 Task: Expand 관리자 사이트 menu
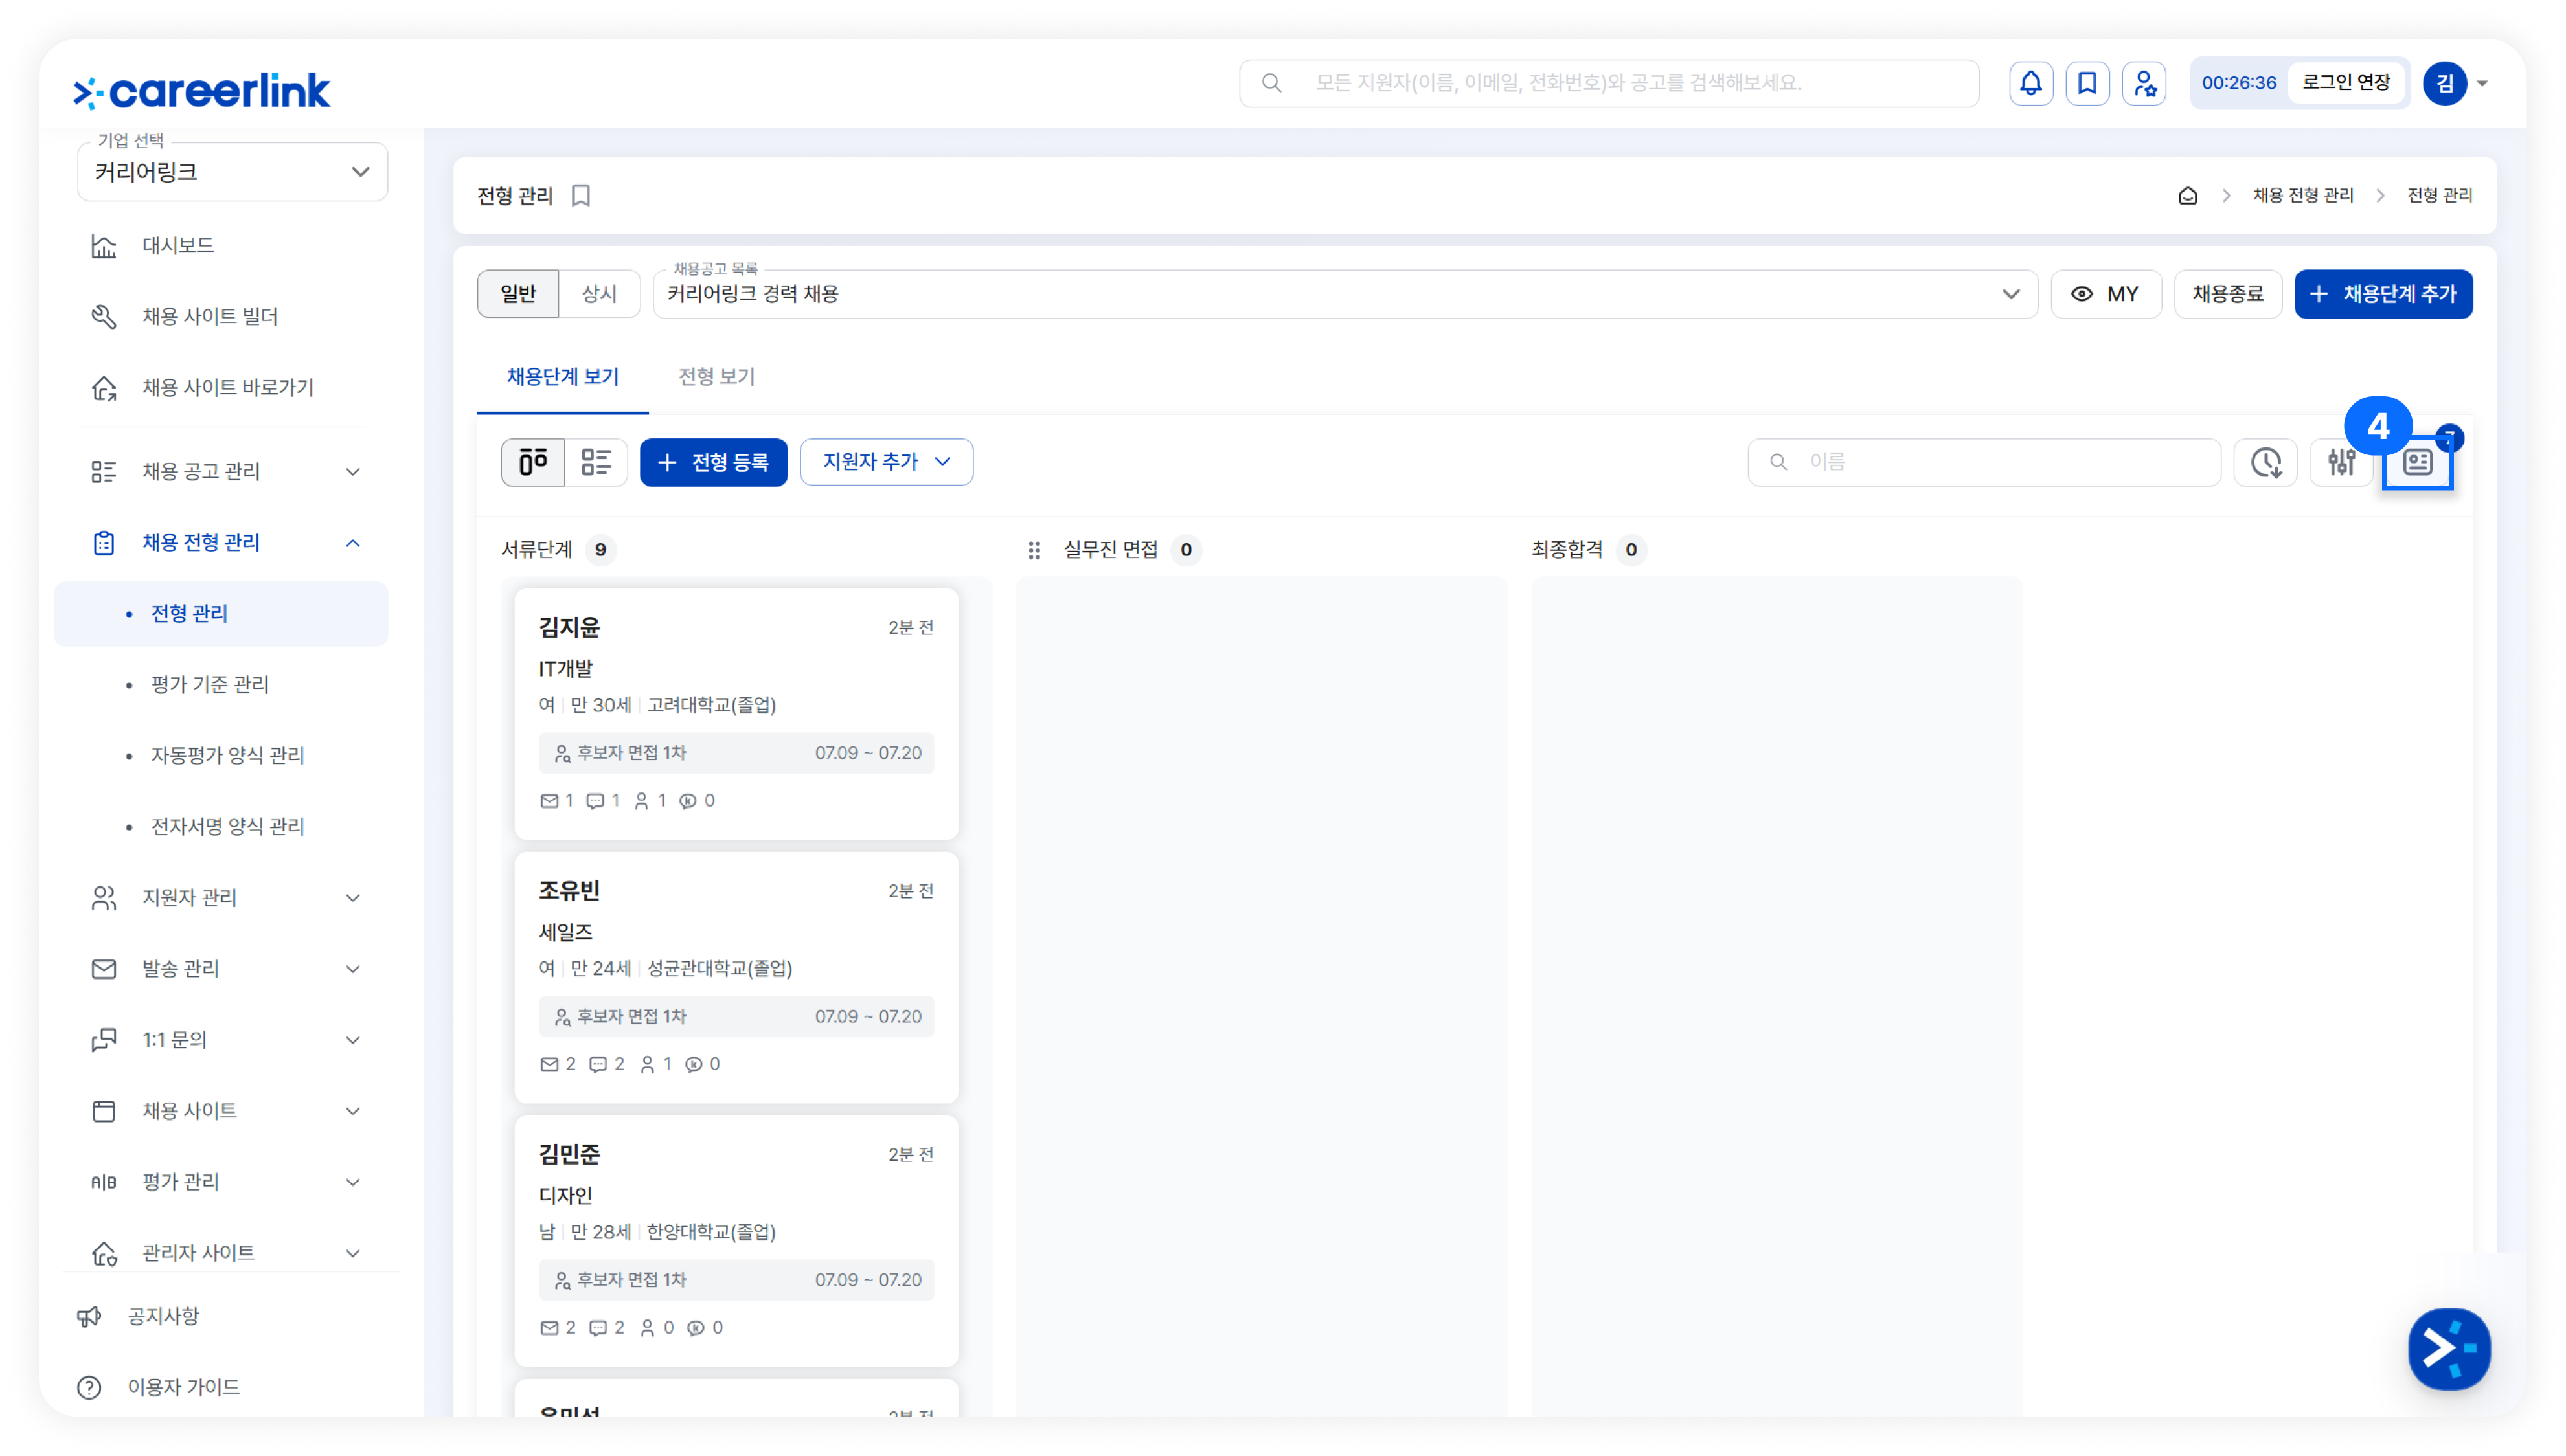tap(353, 1253)
